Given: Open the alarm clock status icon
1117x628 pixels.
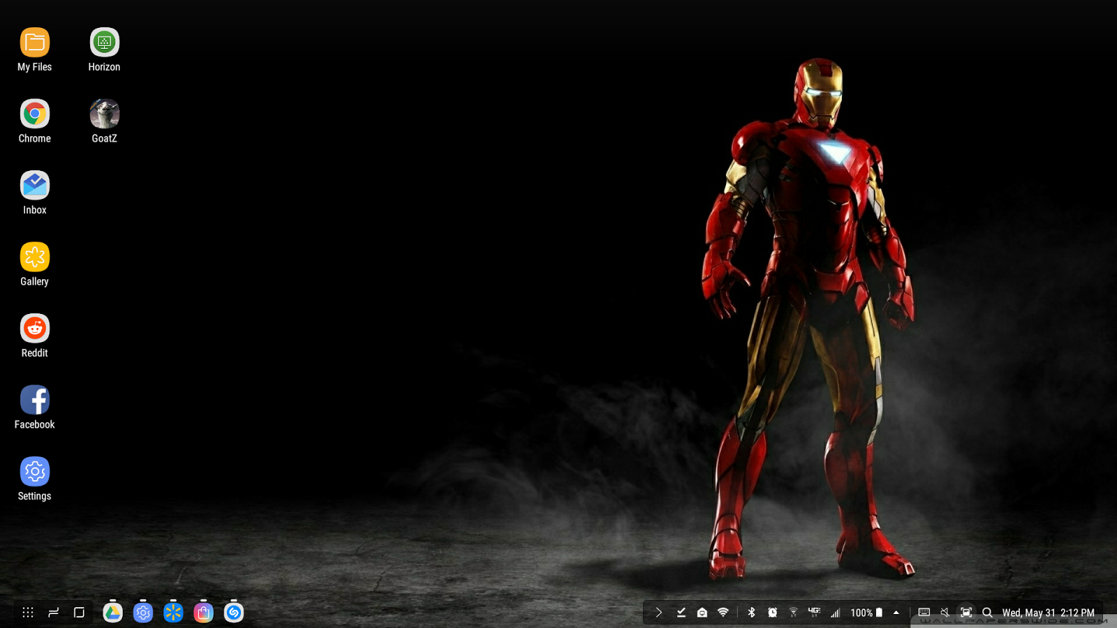Looking at the screenshot, I should (773, 613).
